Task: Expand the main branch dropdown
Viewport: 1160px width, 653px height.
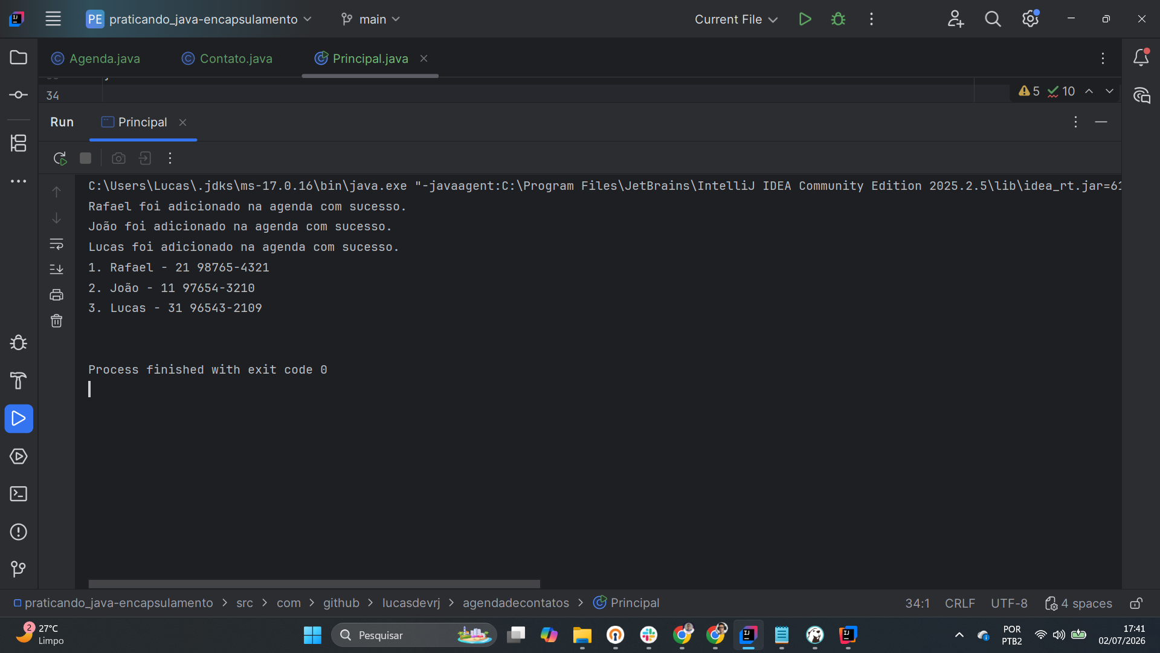Action: coord(370,19)
